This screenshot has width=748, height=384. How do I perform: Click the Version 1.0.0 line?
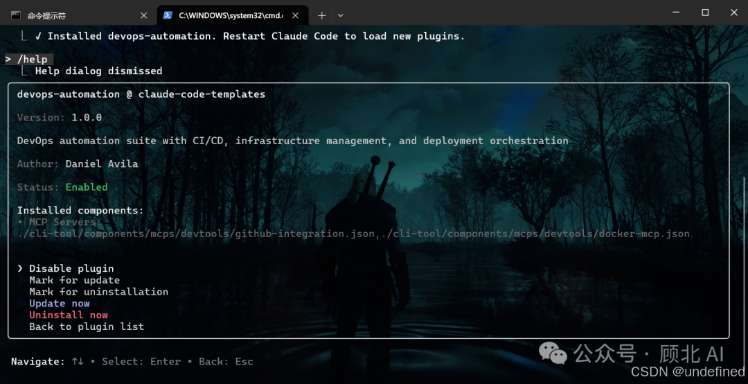[59, 118]
